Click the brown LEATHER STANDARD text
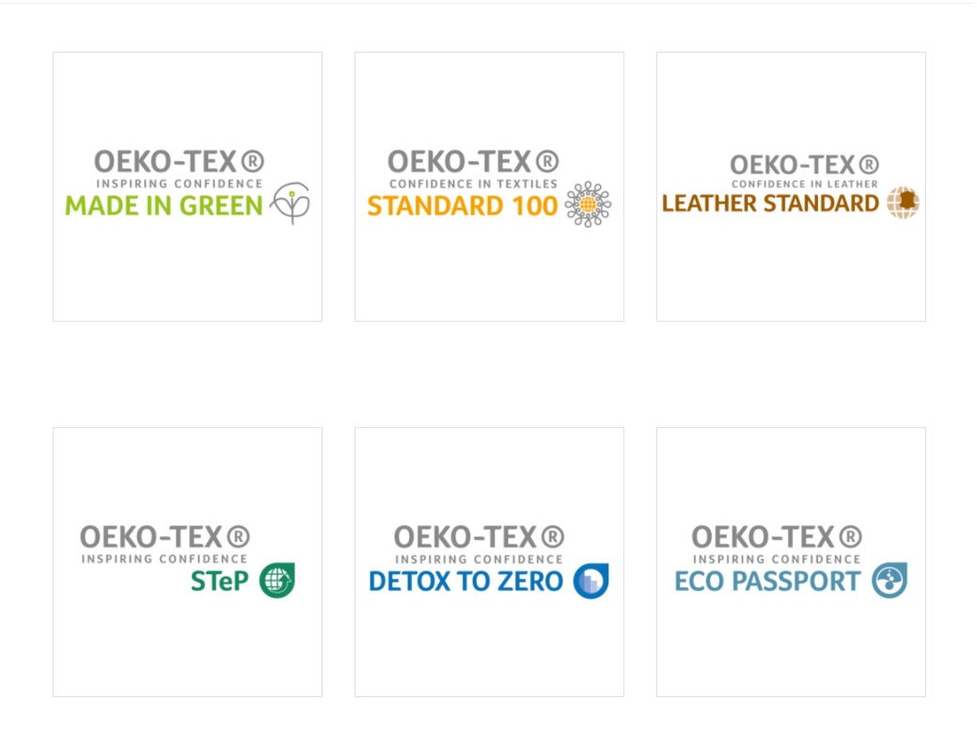 point(770,203)
